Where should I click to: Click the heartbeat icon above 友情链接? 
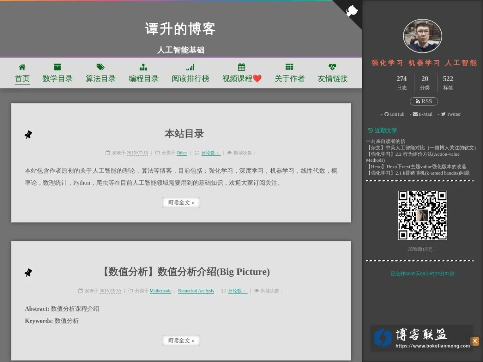(x=332, y=67)
